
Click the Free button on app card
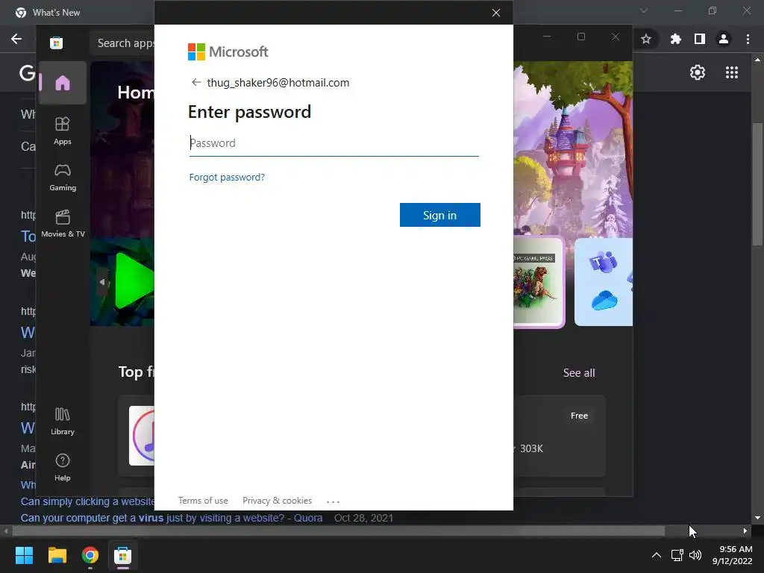click(579, 416)
